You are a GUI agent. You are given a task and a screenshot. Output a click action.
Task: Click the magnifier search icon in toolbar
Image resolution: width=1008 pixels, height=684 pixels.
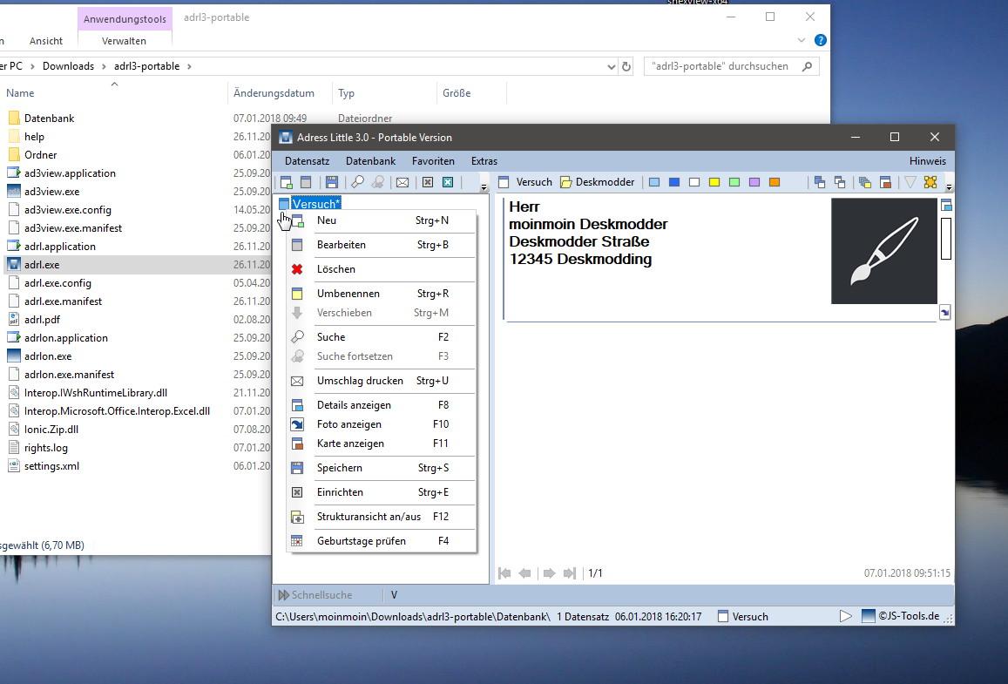tap(357, 182)
